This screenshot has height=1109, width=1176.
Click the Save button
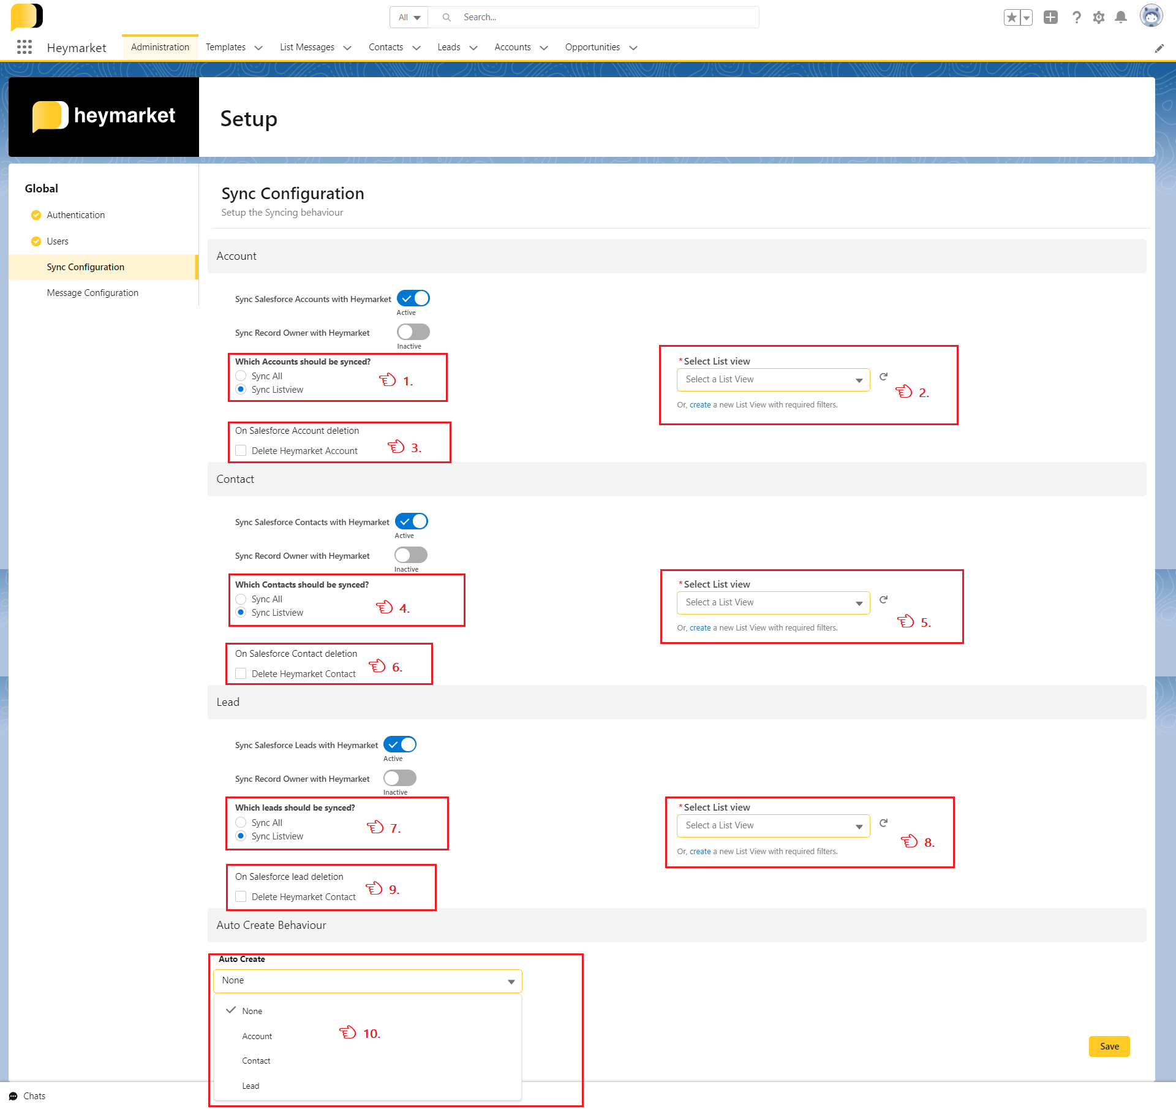pyautogui.click(x=1109, y=1047)
